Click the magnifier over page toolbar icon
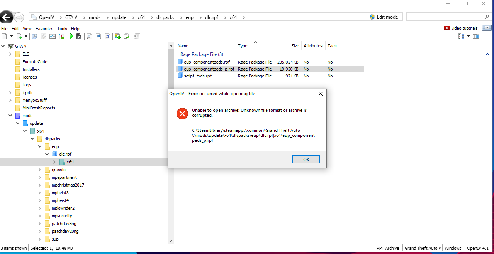Screen dimensions: 494x254 pos(89,36)
